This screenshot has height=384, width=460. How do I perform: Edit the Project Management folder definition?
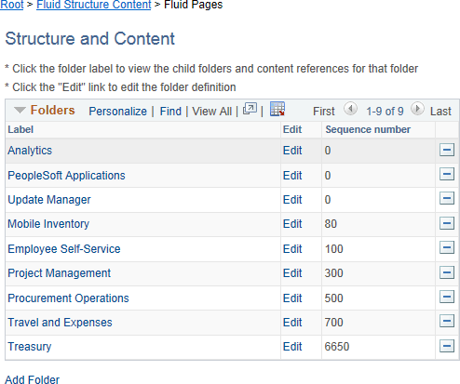(292, 273)
